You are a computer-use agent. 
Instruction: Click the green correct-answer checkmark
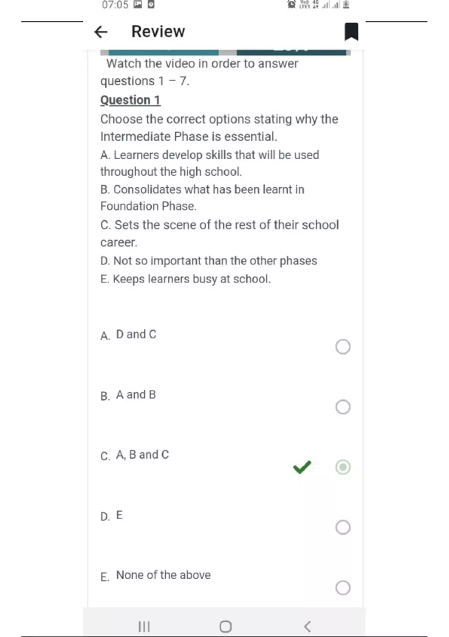click(x=302, y=467)
